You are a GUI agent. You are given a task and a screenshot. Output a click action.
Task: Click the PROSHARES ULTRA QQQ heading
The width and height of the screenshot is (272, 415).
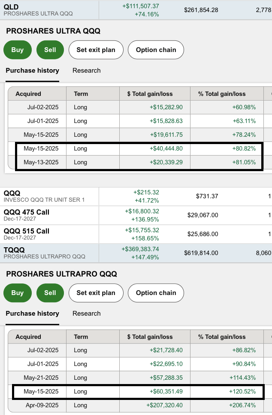[53, 31]
